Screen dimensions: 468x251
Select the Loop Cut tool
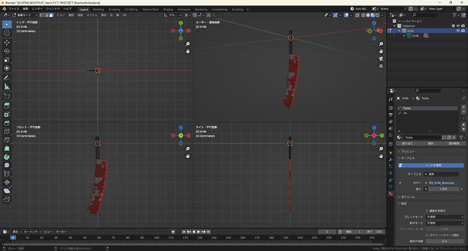coord(7,131)
